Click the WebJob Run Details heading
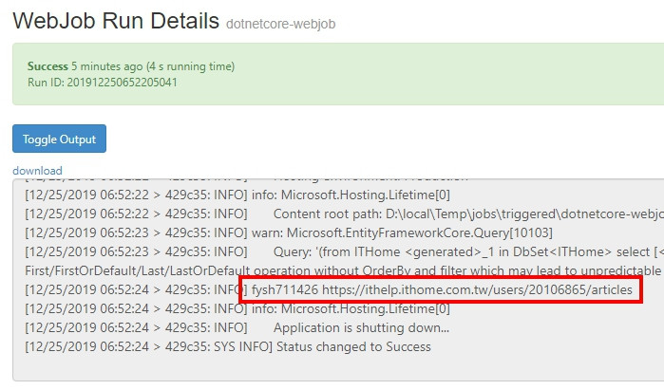 point(116,21)
